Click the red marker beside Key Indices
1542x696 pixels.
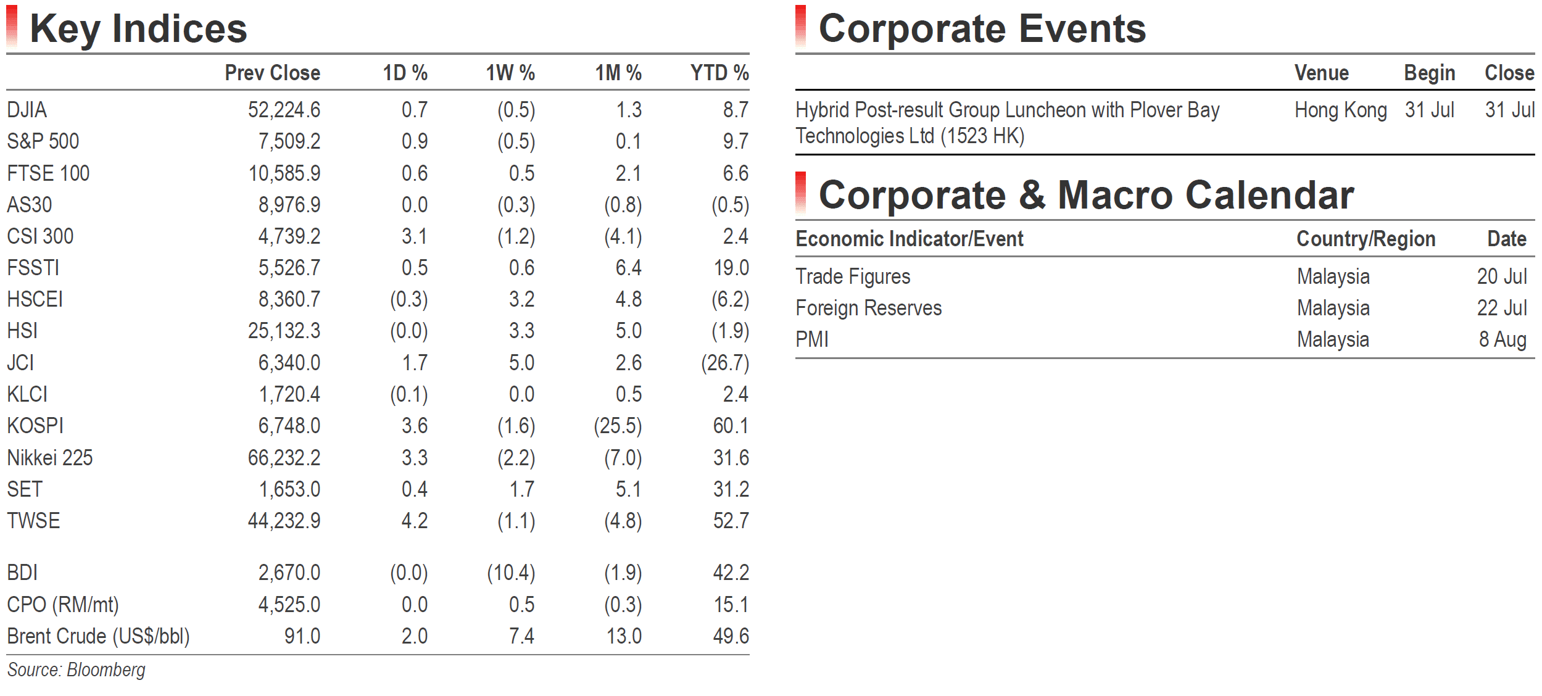(12, 27)
